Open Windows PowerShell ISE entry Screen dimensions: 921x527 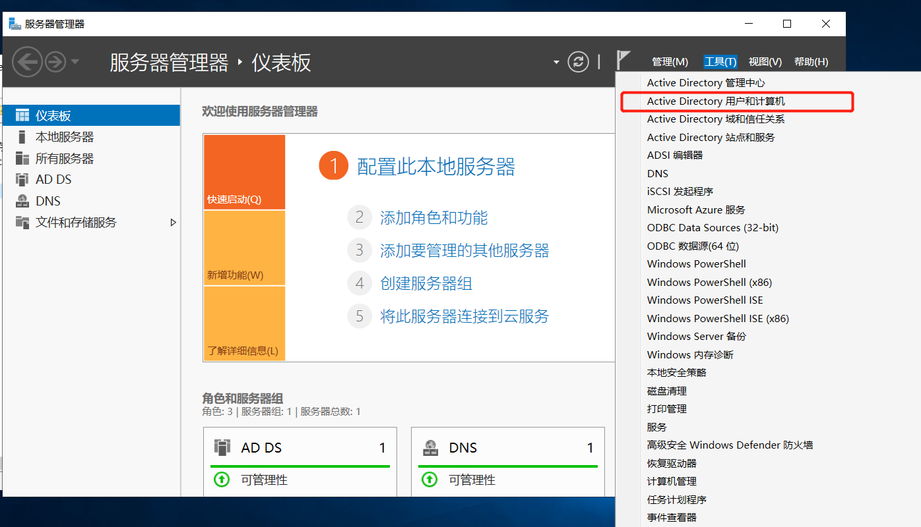pyautogui.click(x=705, y=300)
